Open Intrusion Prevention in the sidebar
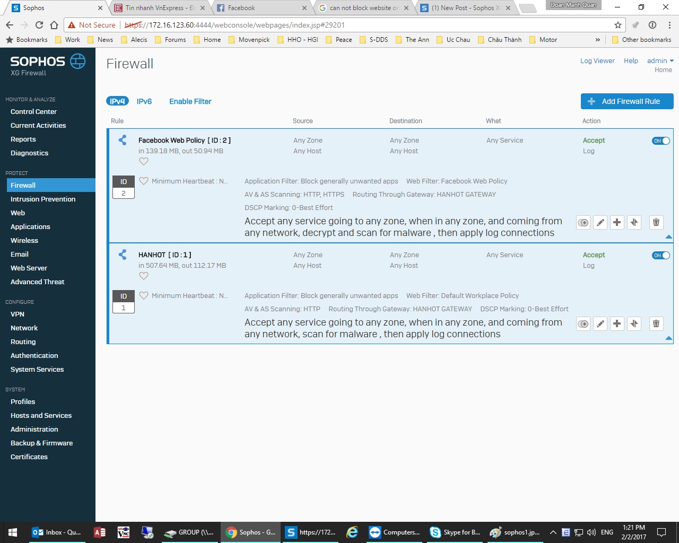679x543 pixels. 43,199
